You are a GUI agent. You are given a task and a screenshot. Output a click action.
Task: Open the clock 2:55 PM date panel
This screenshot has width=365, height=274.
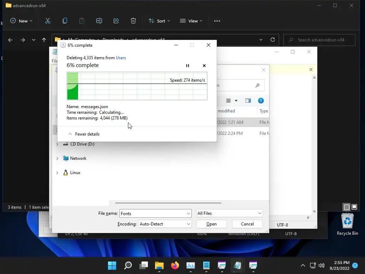[x=340, y=265]
